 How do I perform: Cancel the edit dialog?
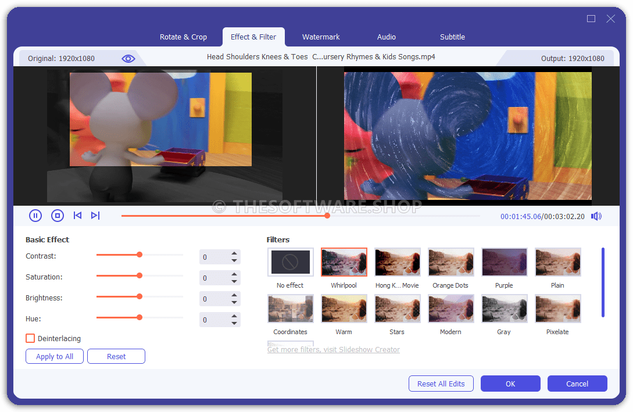click(x=577, y=384)
